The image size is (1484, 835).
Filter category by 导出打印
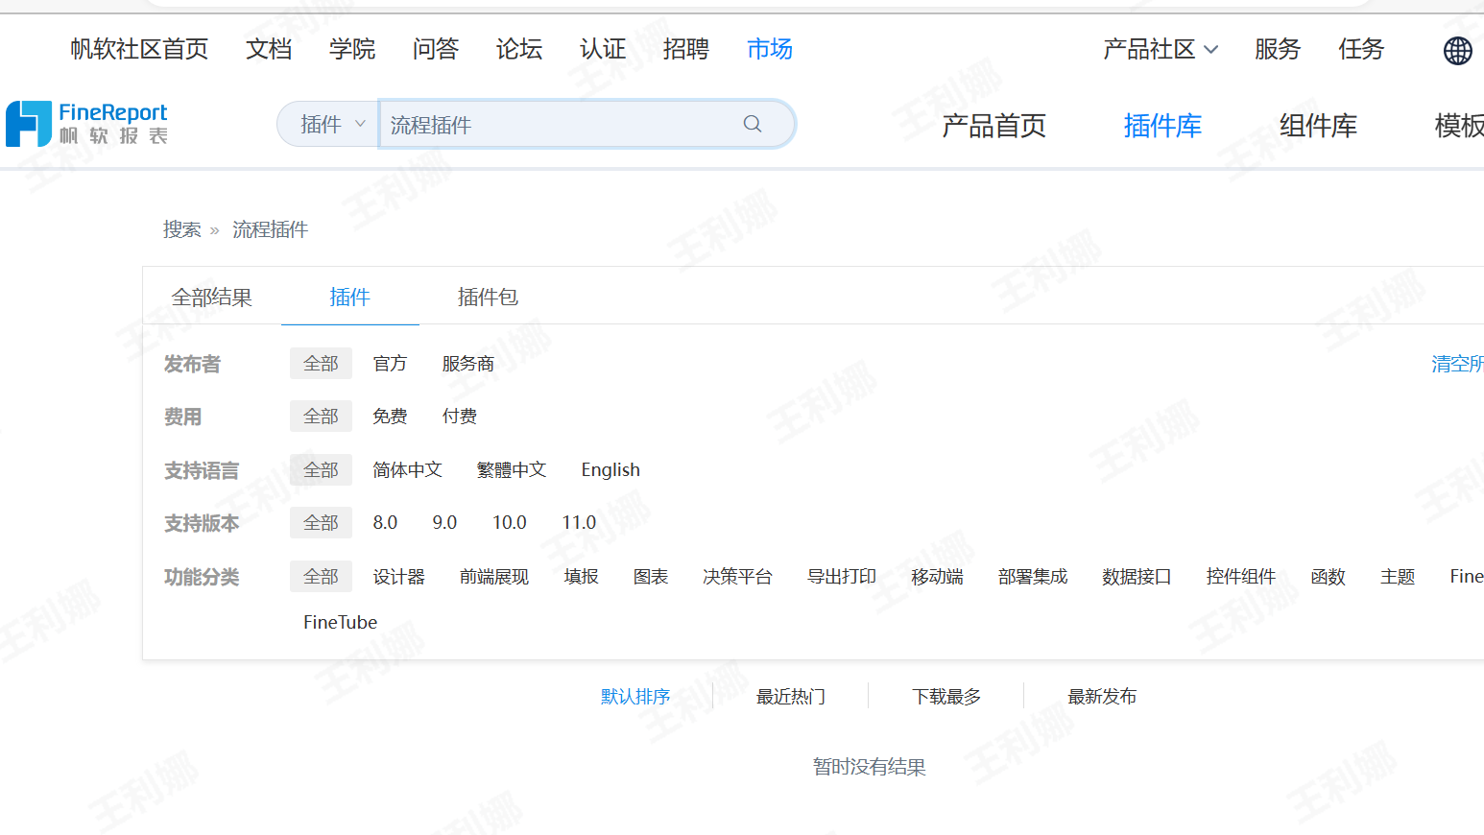coord(842,577)
